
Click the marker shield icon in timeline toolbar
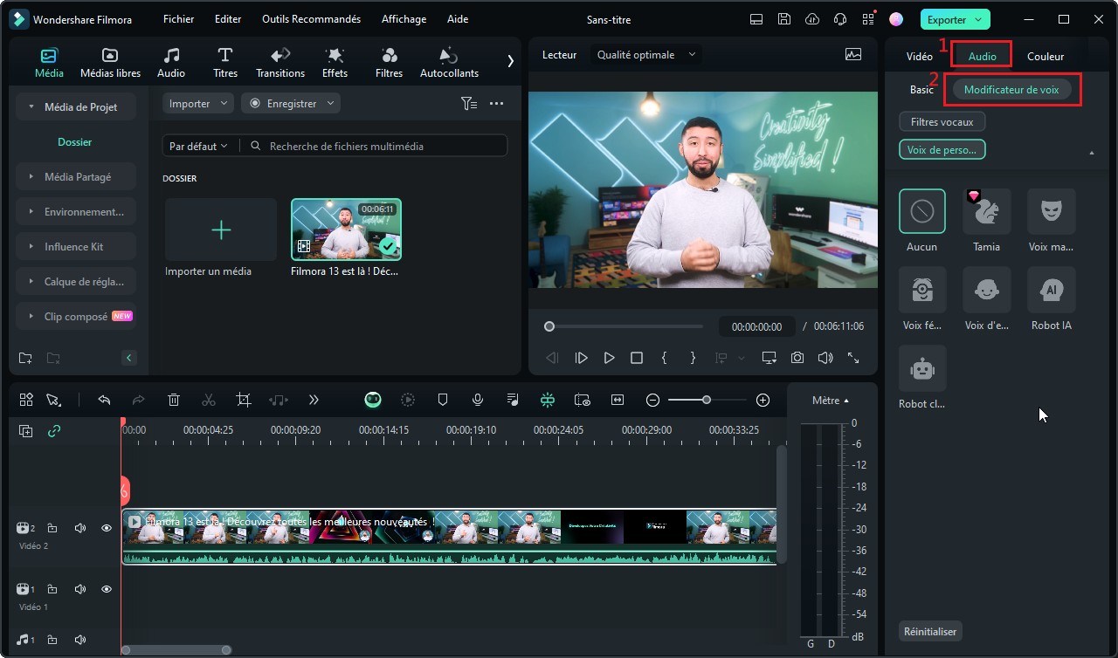pyautogui.click(x=443, y=400)
